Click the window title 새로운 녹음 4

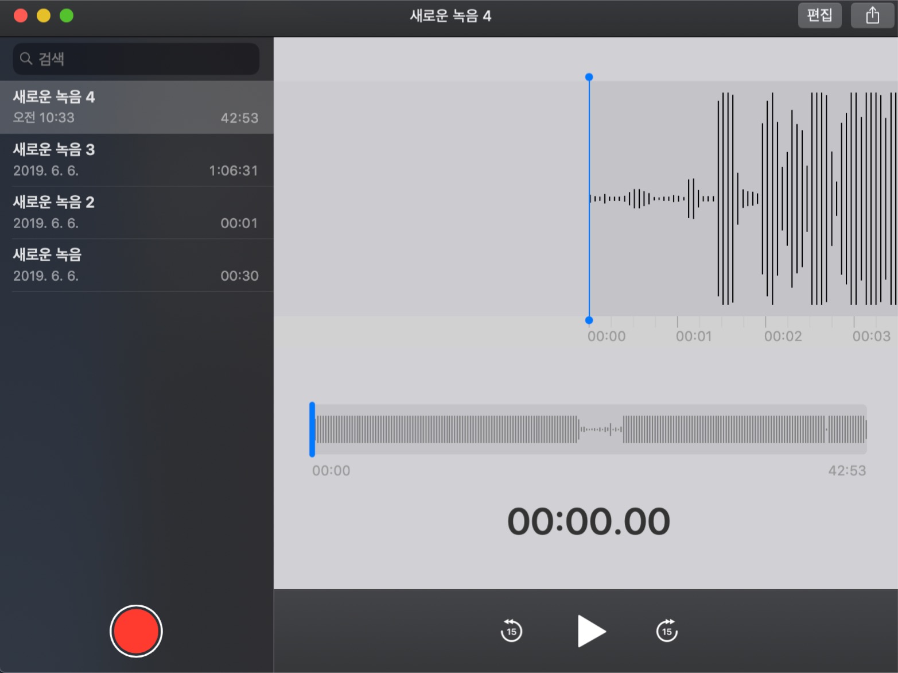(x=450, y=16)
